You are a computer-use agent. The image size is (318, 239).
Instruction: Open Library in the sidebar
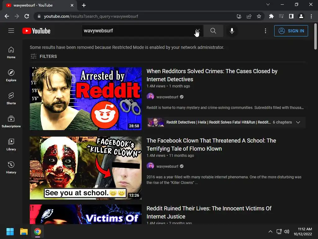[11, 144]
